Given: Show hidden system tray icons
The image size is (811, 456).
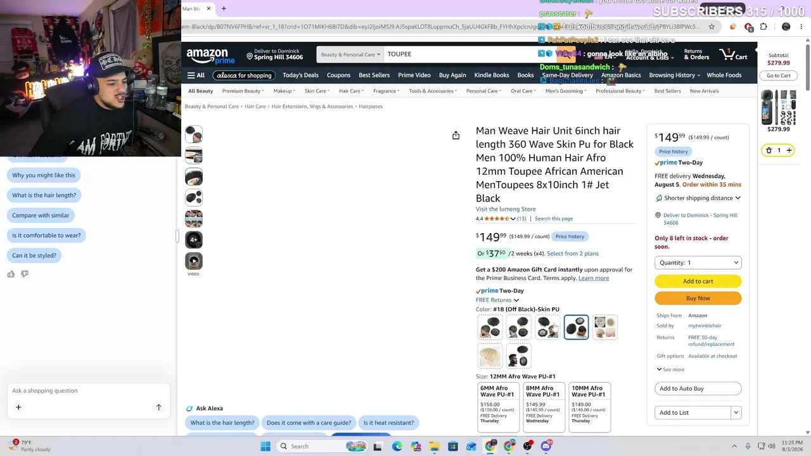Looking at the screenshot, I should tap(734, 446).
